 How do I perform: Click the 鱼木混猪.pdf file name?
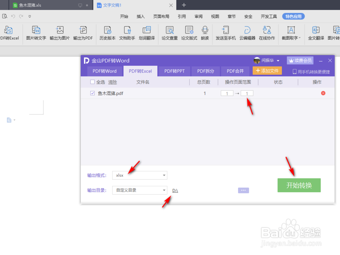[x=111, y=93]
